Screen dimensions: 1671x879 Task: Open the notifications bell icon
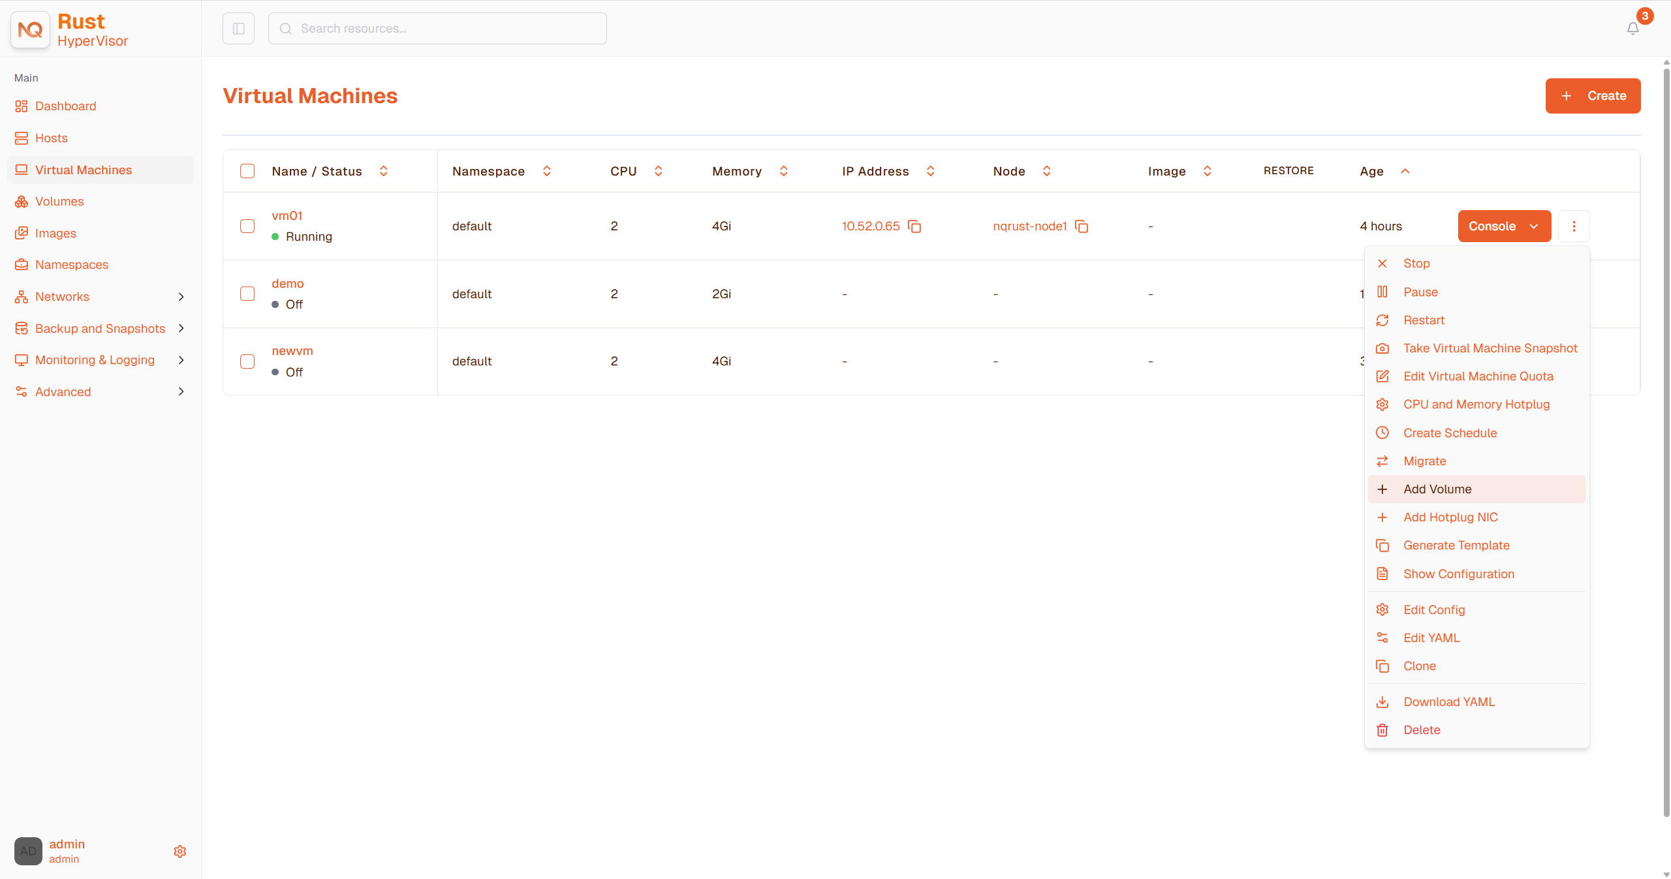[1632, 29]
